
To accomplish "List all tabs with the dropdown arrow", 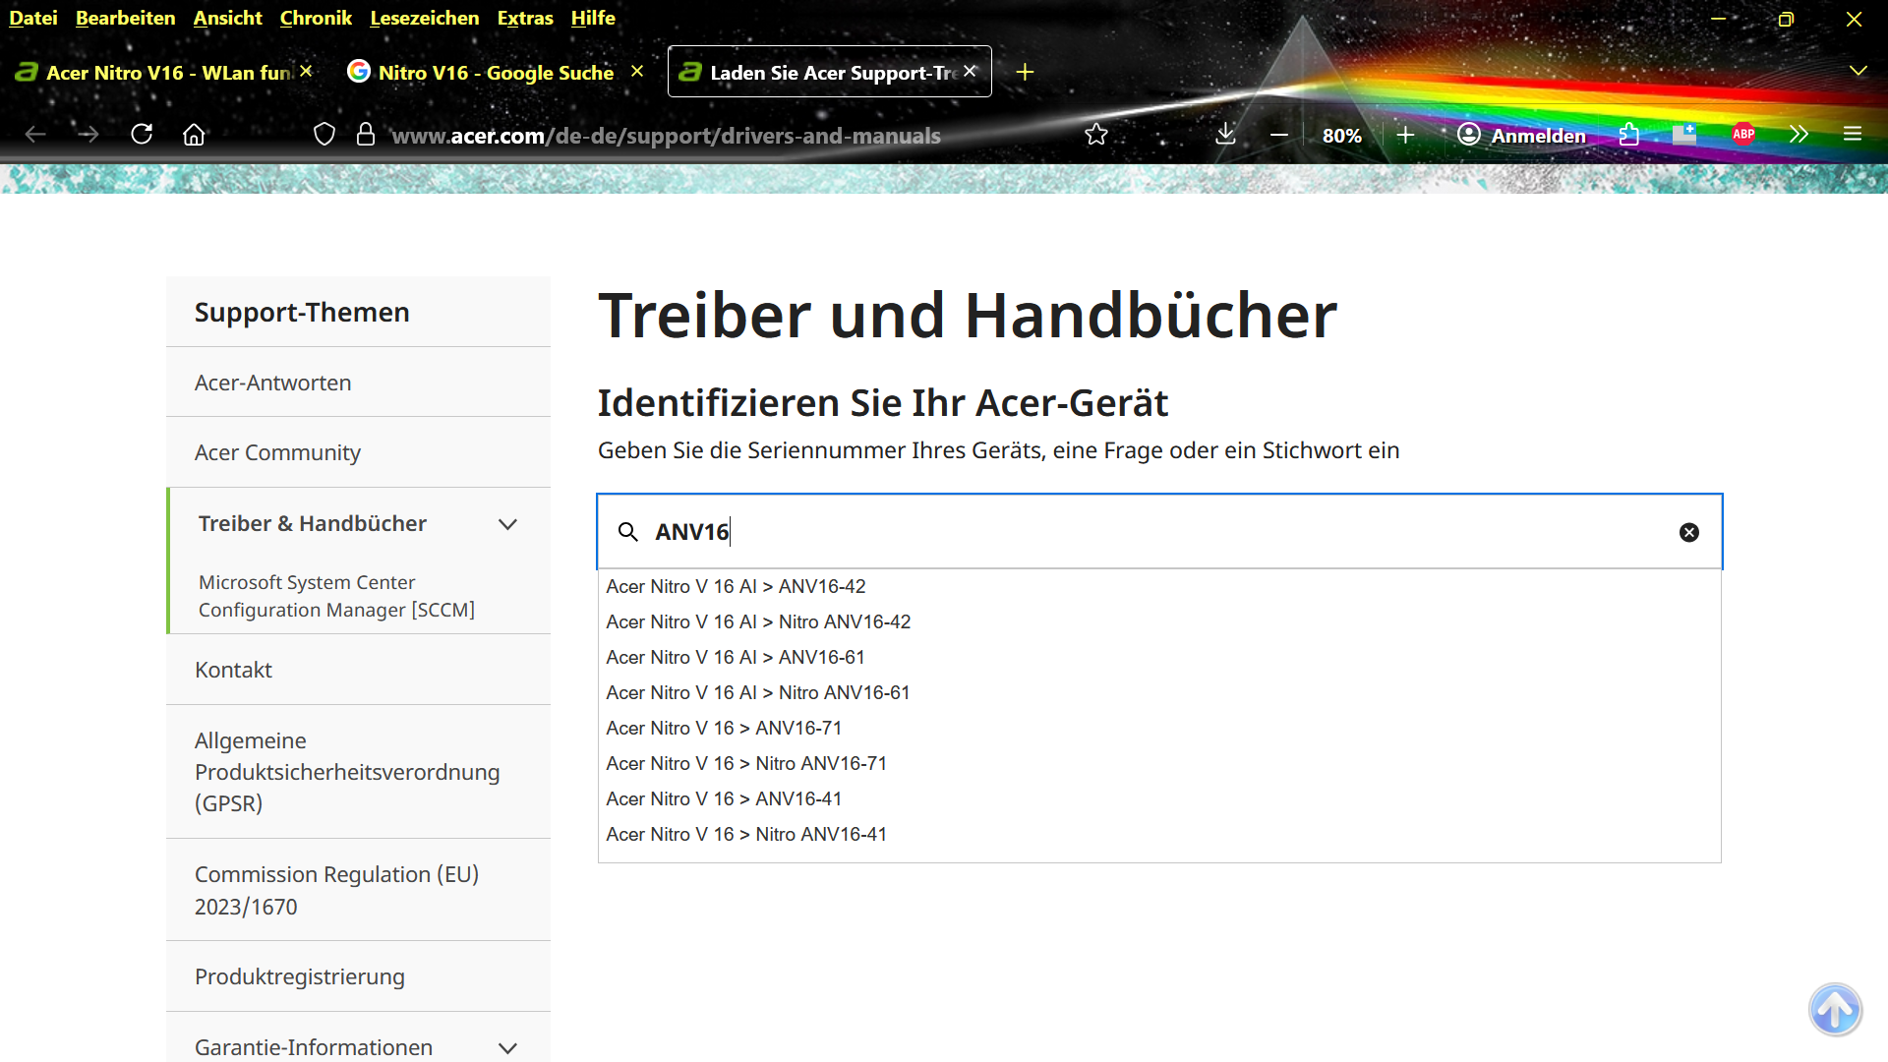I will [1858, 71].
